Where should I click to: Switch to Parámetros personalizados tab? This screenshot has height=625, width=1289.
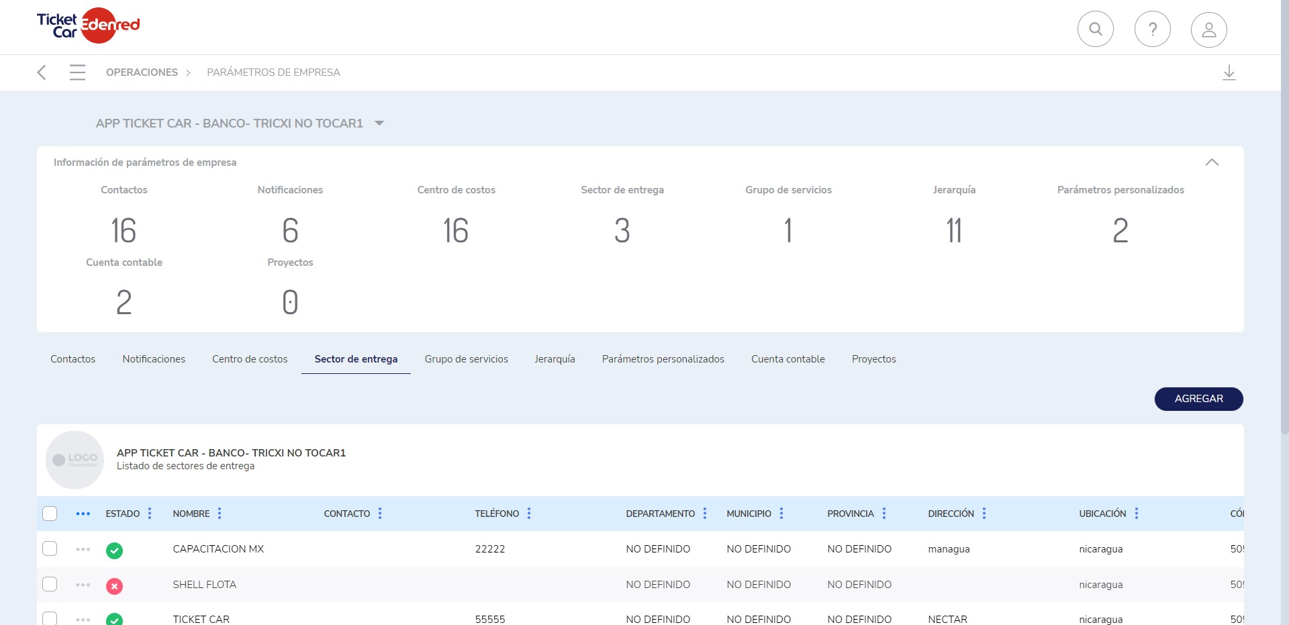[663, 359]
